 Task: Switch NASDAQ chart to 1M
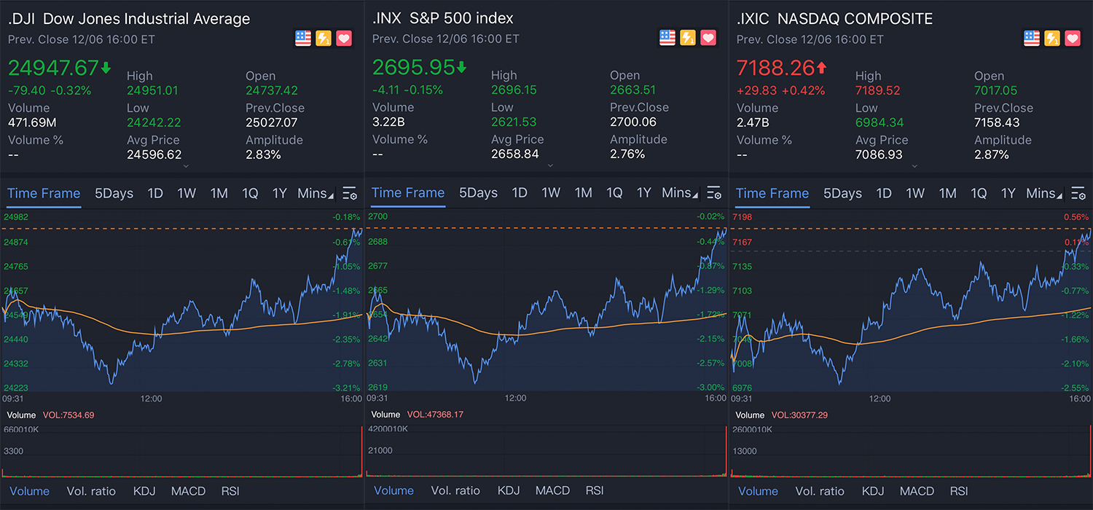[948, 193]
